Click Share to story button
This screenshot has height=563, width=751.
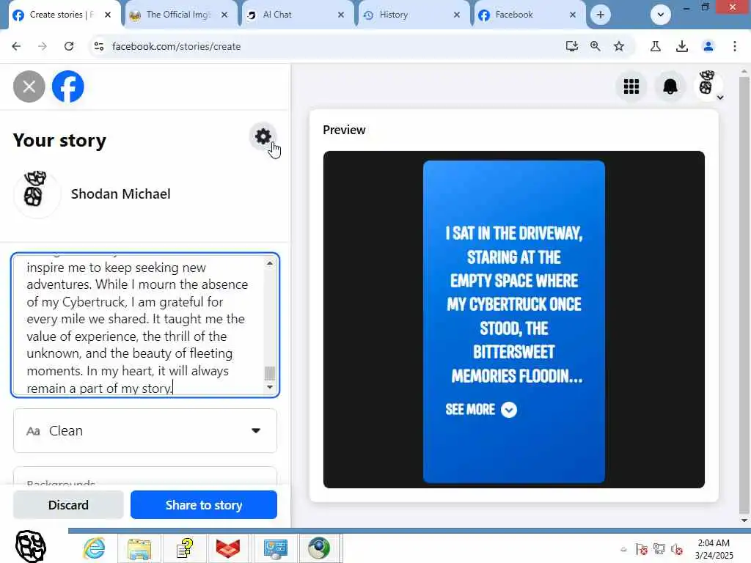pos(204,505)
